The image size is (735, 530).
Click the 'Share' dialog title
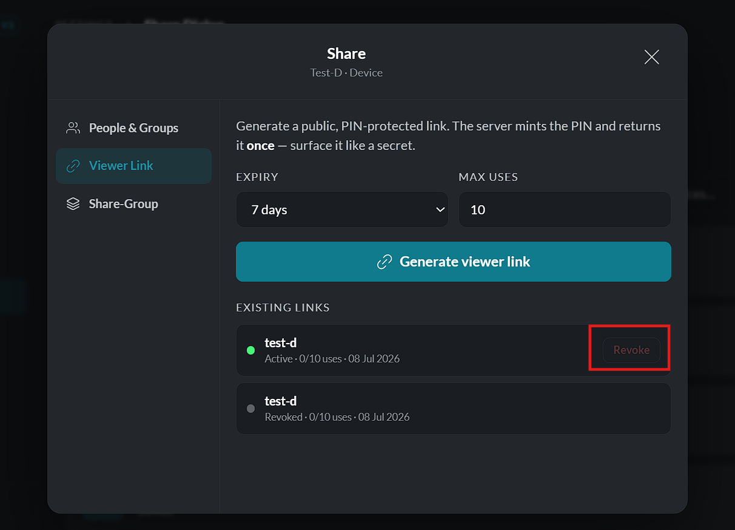[346, 53]
